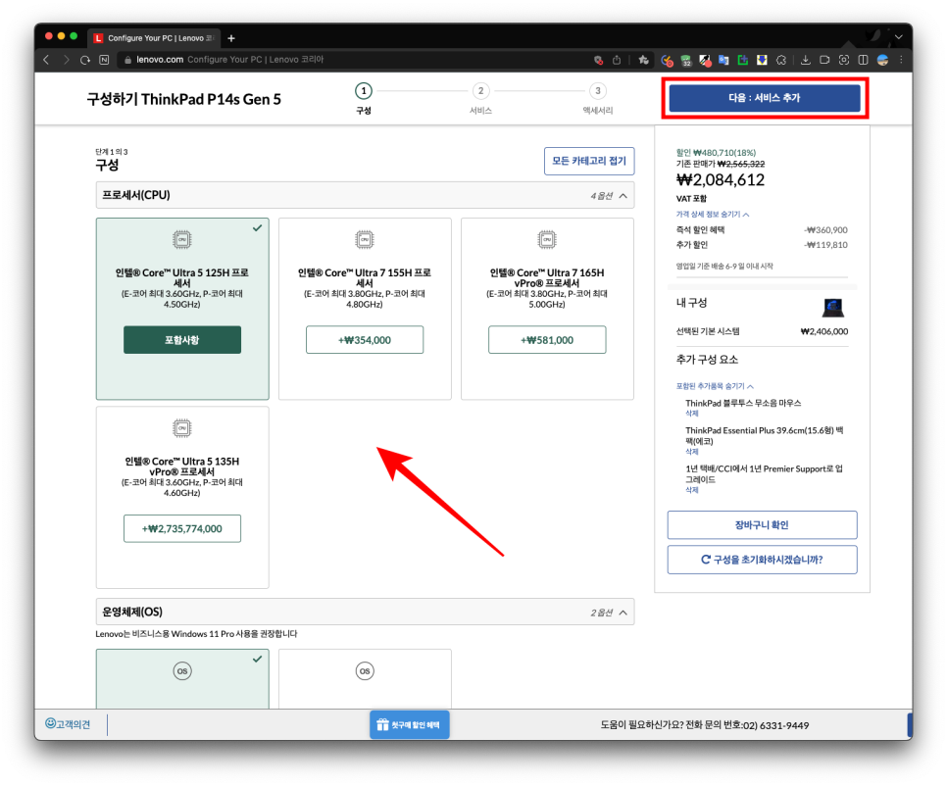Click the tracker-blocking shield icon
947x786 pixels.
(598, 60)
